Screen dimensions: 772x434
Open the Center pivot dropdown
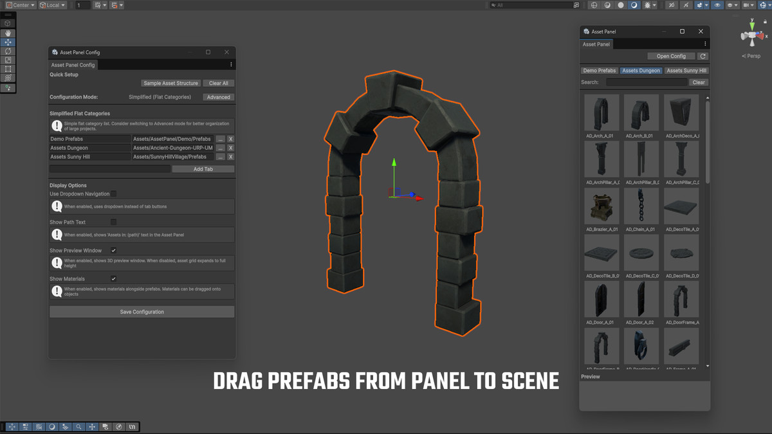pyautogui.click(x=19, y=5)
